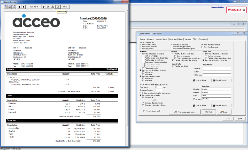Jump to the last page of the report
Image resolution: width=248 pixels, height=150 pixels.
(48, 7)
